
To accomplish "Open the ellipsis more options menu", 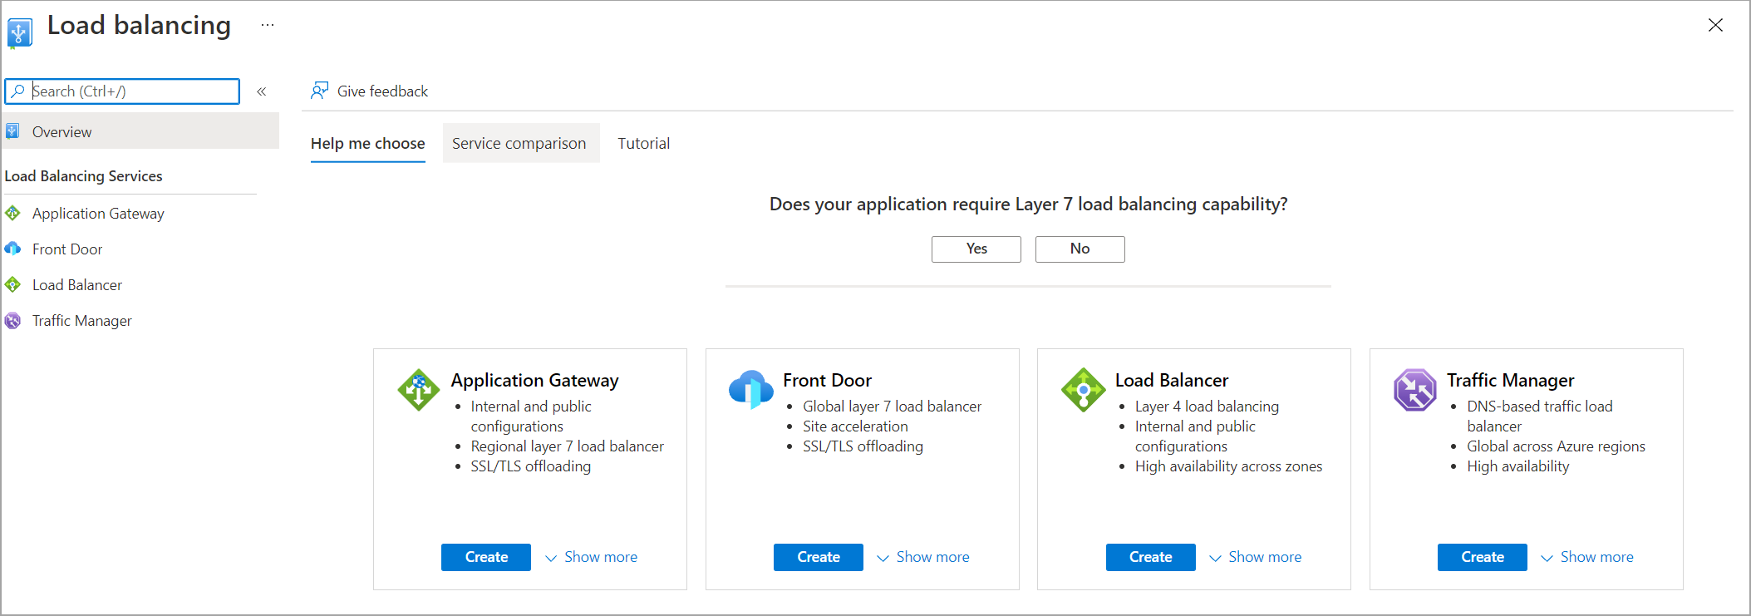I will pyautogui.click(x=267, y=25).
